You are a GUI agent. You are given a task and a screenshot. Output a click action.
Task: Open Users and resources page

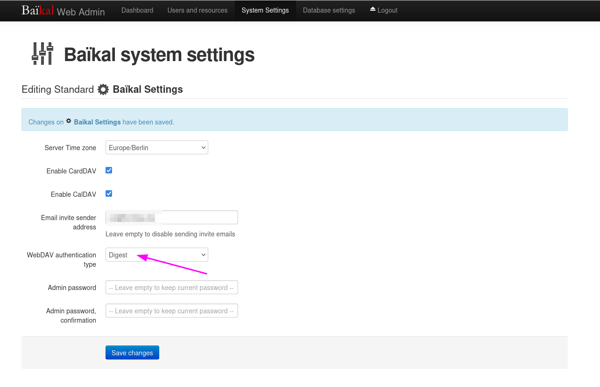[198, 10]
